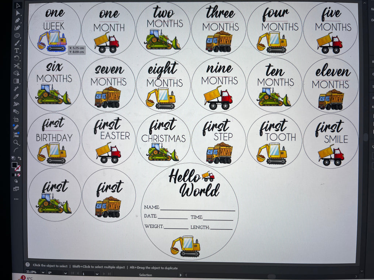Select the Gradient tool

tap(16, 81)
